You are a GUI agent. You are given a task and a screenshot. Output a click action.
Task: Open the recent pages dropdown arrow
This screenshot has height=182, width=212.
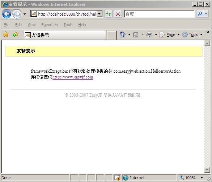coord(25,14)
